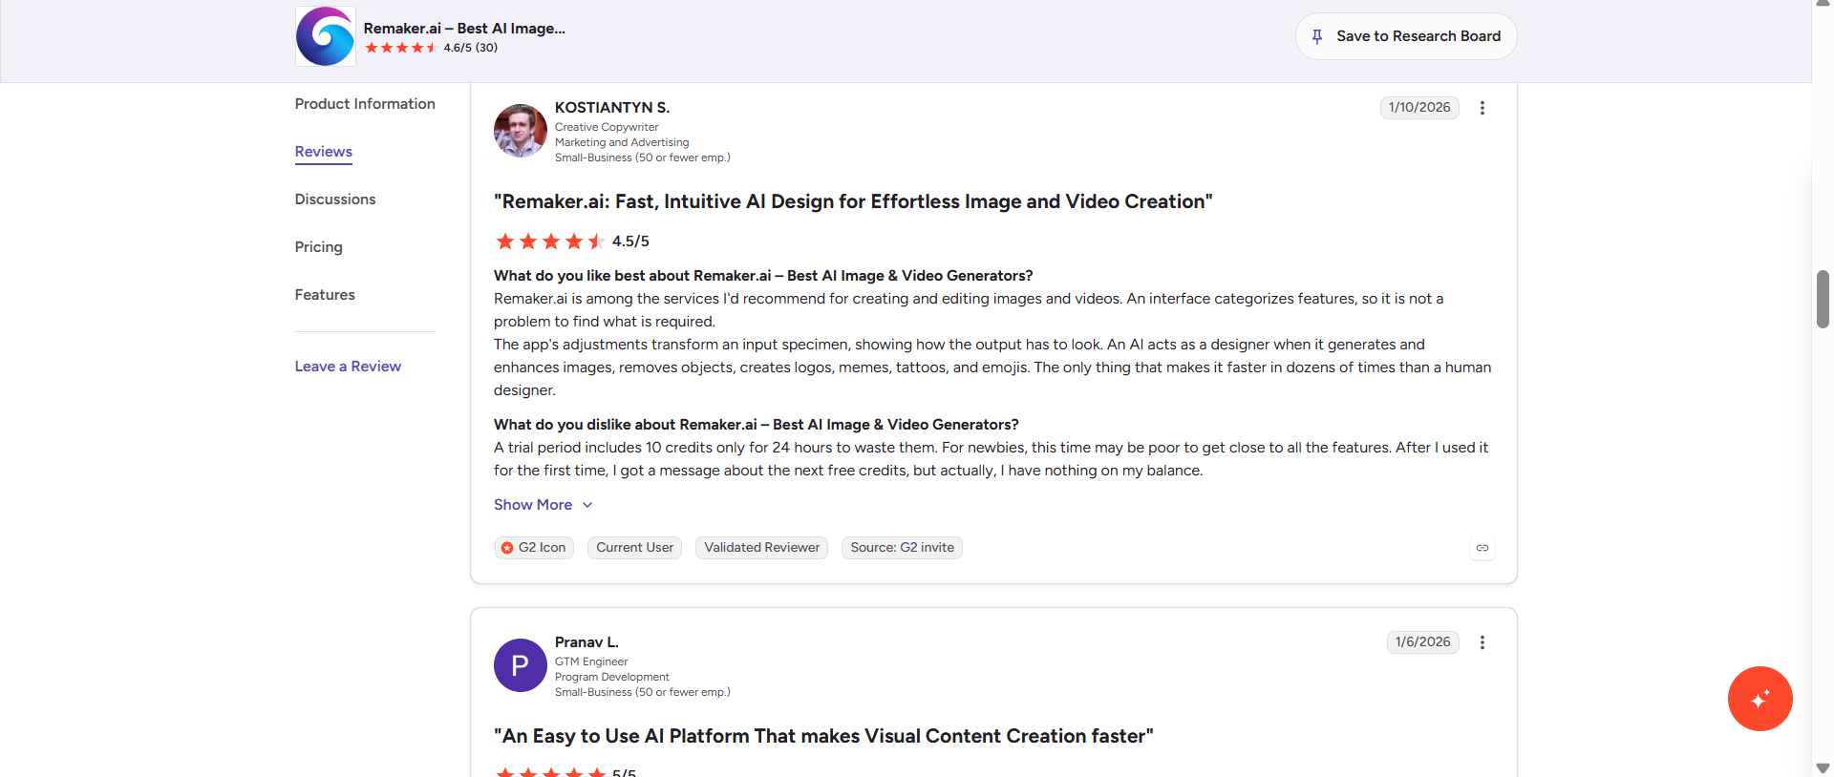Viewport: 1834px width, 777px height.
Task: Click the What do you like best question heading
Action: point(763,276)
